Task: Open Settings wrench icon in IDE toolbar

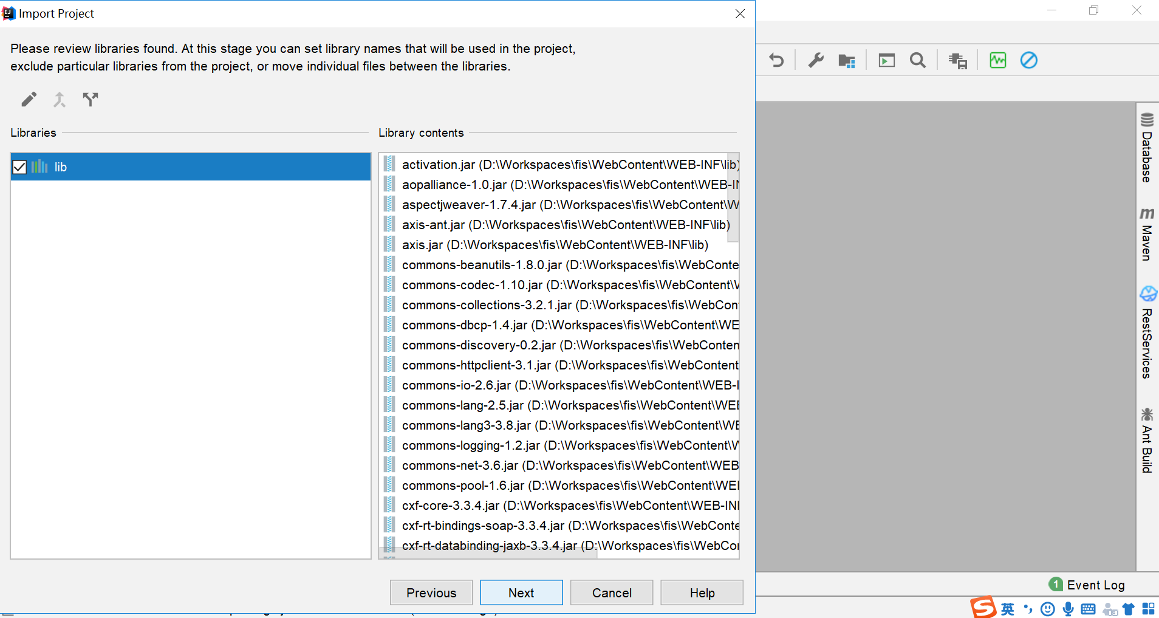Action: pos(816,60)
